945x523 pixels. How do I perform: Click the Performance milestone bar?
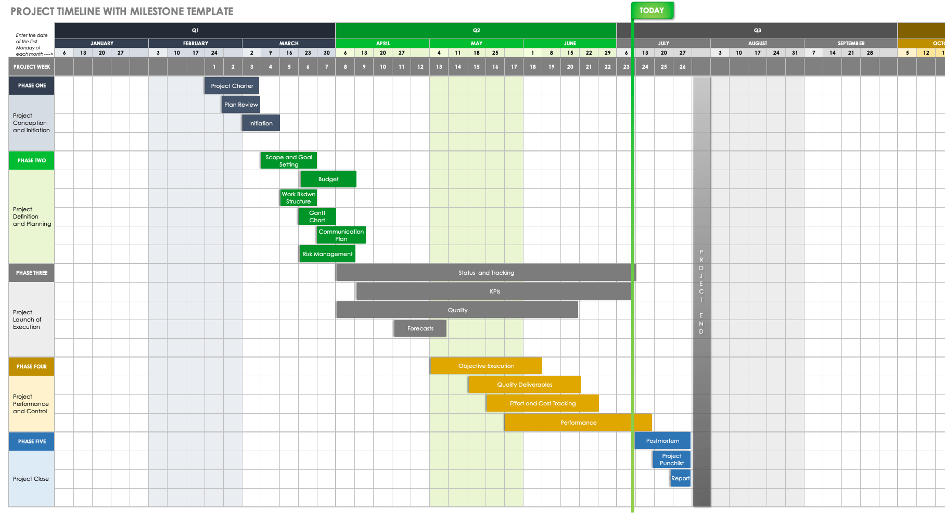click(578, 422)
